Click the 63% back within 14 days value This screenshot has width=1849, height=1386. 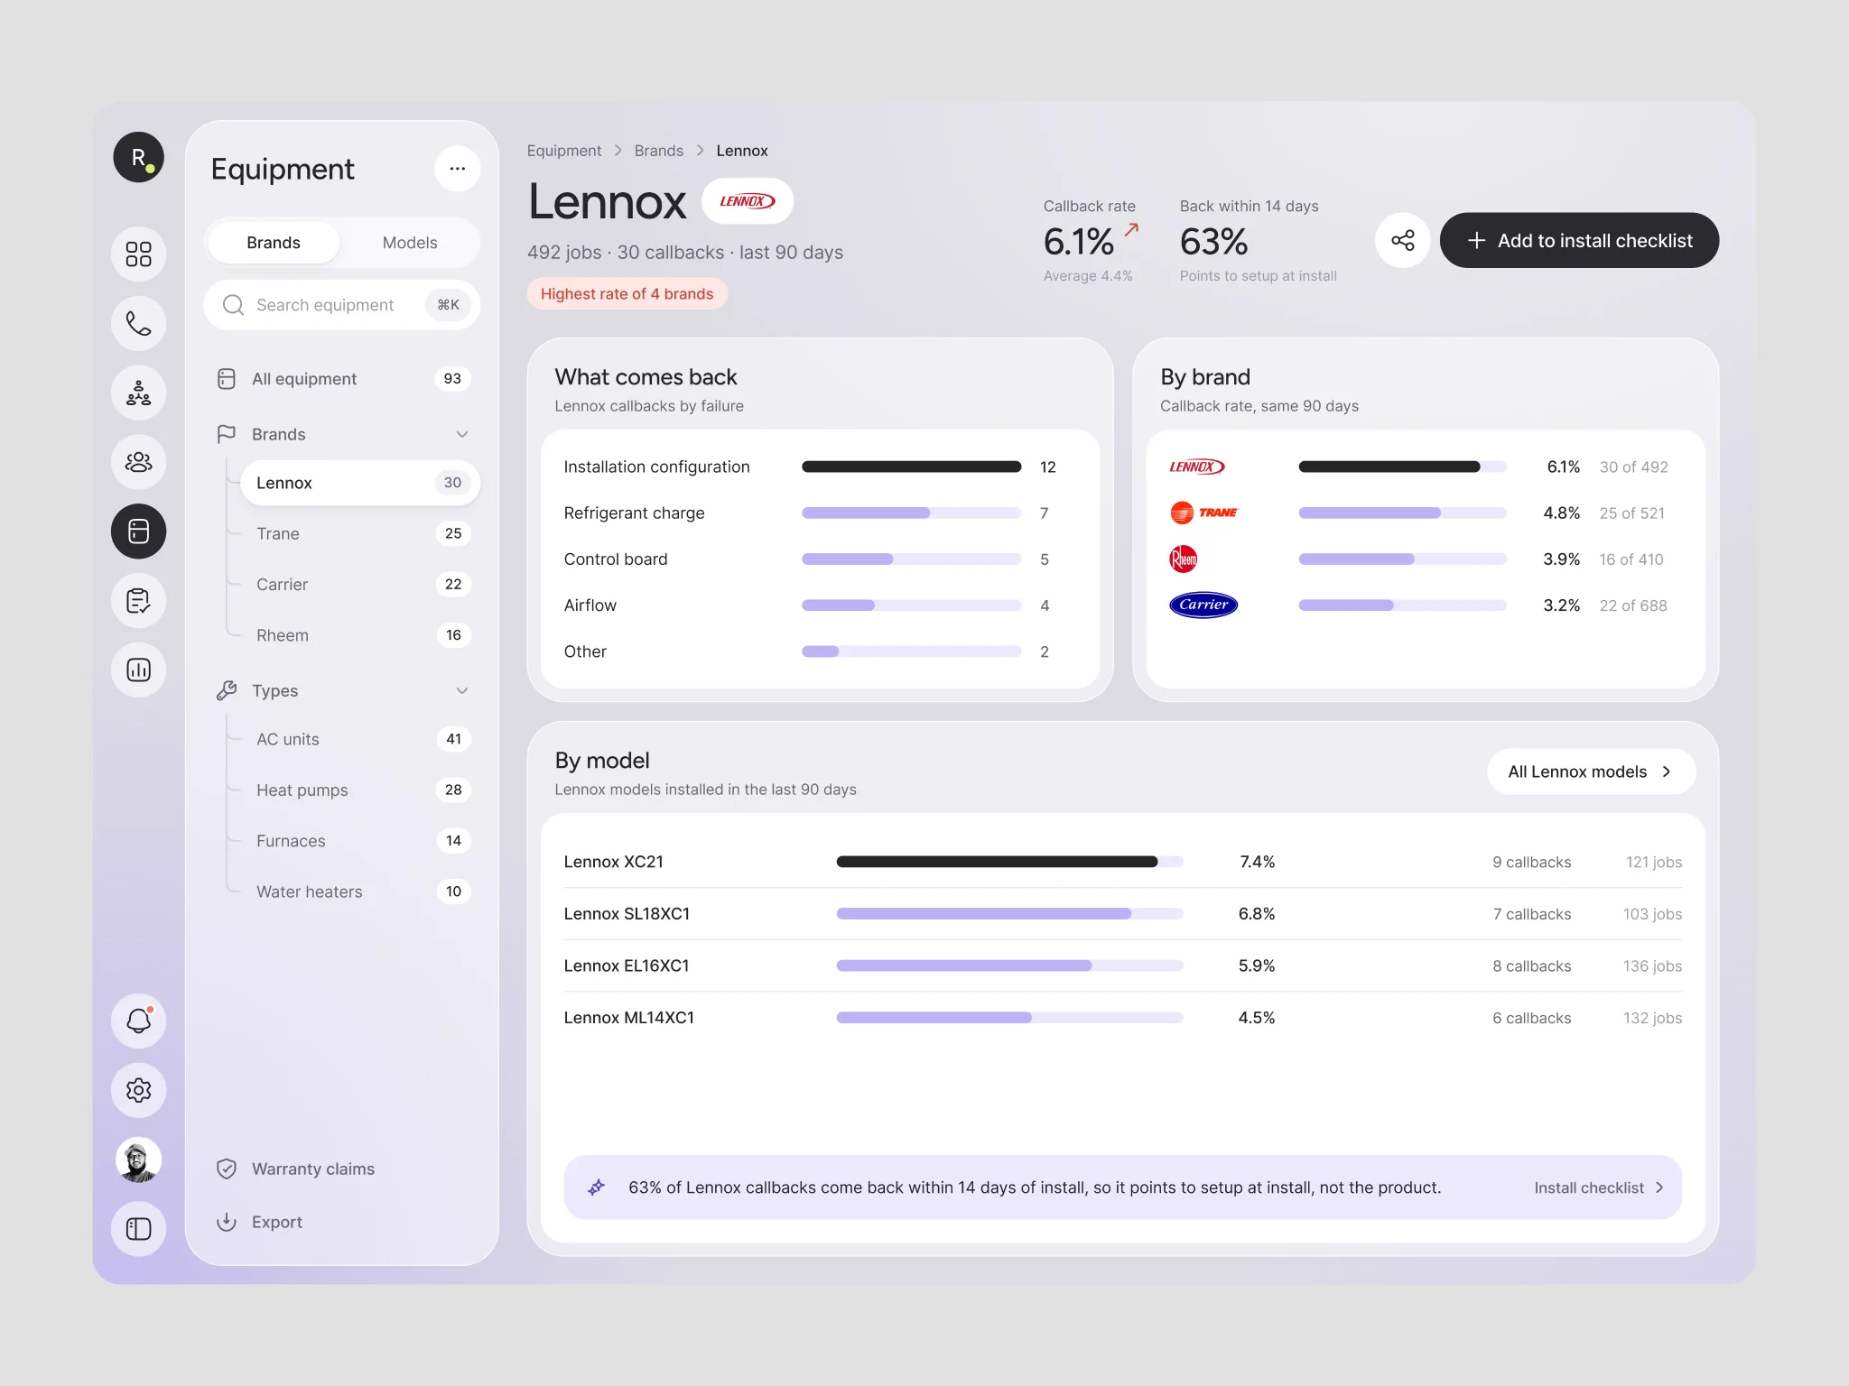[1213, 242]
